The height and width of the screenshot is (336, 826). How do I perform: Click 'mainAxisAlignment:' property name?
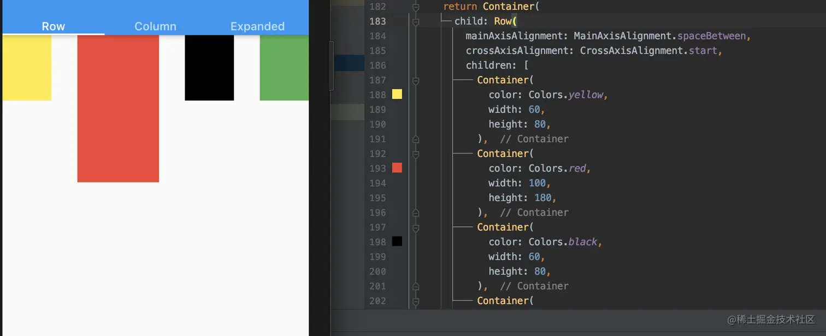click(x=517, y=36)
